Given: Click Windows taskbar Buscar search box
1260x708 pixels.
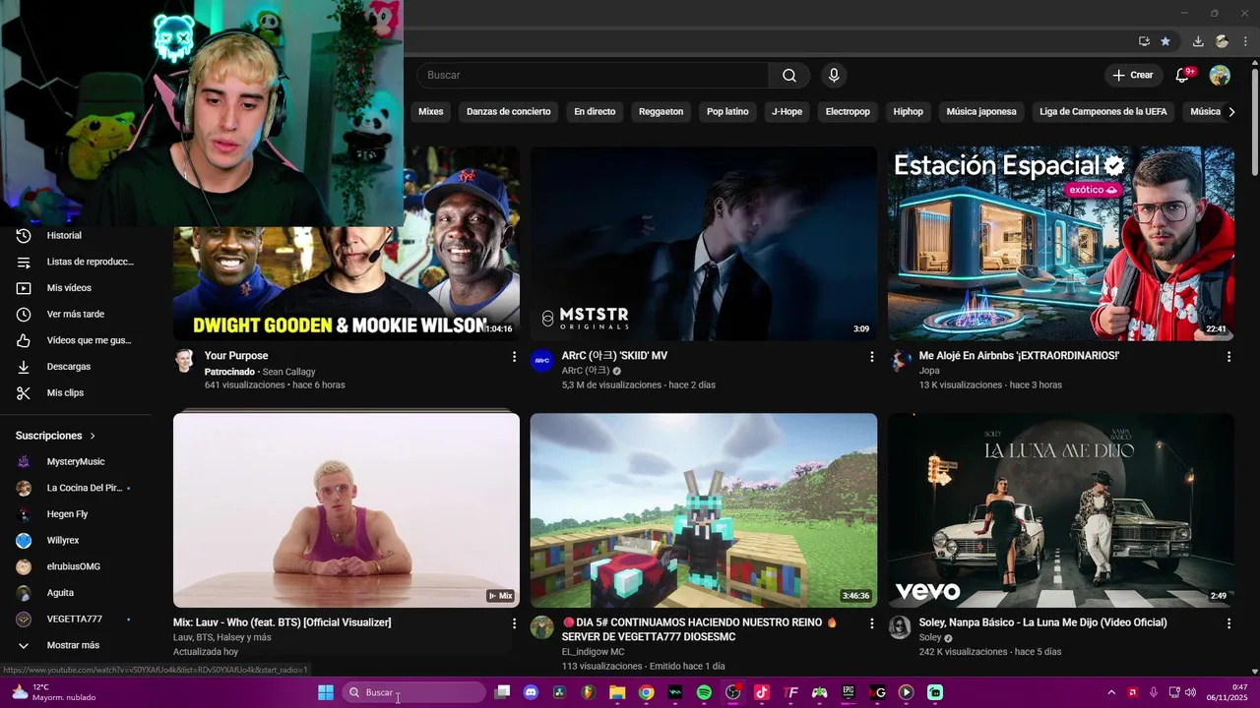Looking at the screenshot, I should 414,693.
